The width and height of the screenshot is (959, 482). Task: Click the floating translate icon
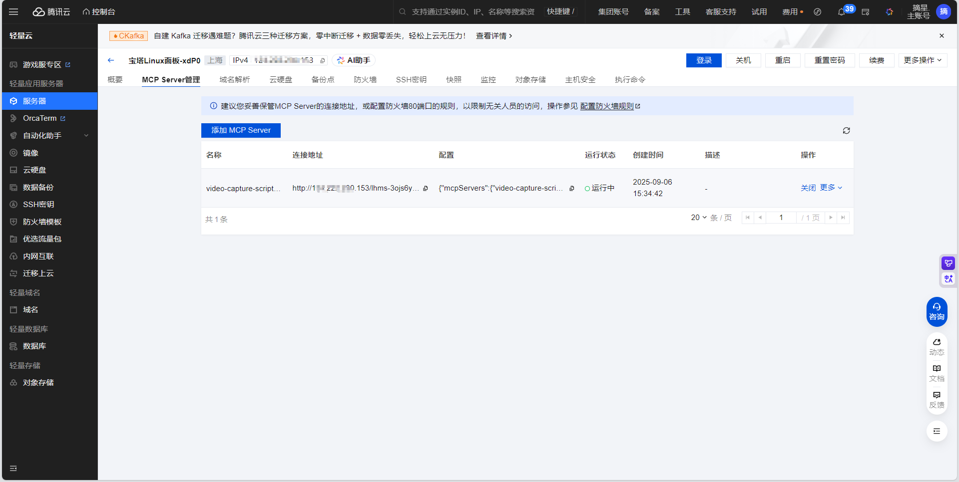tap(948, 278)
